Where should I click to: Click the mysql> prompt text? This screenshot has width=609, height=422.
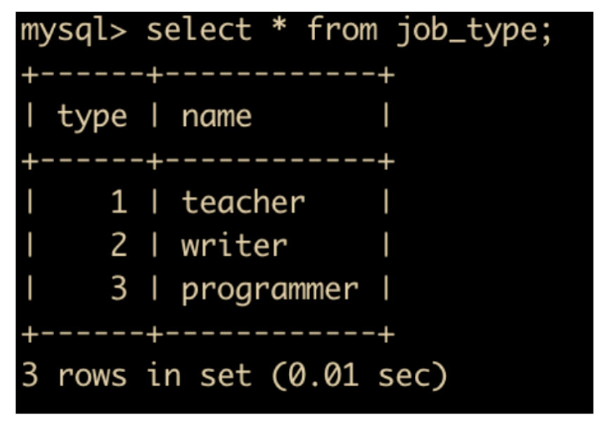[x=73, y=31]
